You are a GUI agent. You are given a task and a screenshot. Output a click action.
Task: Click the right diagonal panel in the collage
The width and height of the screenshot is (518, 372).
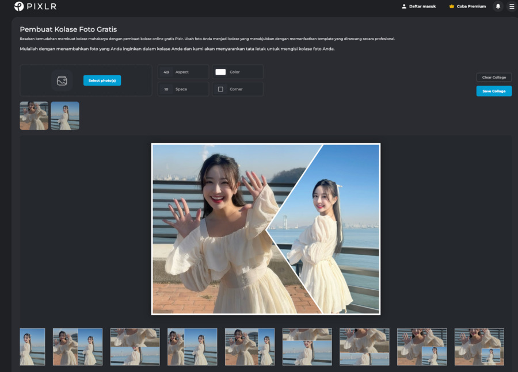pos(340,230)
